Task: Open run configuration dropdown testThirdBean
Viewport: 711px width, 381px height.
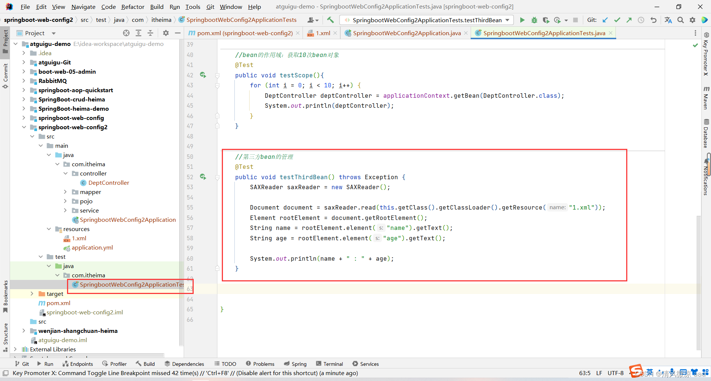Action: (427, 20)
